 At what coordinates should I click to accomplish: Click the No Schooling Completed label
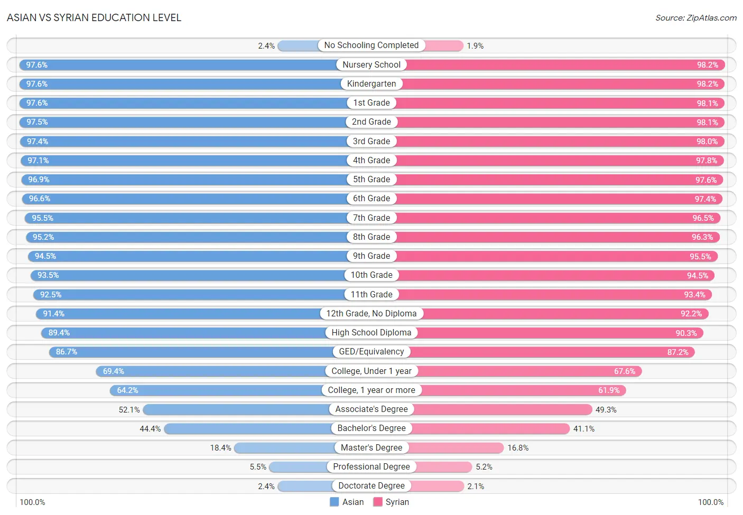click(x=371, y=45)
